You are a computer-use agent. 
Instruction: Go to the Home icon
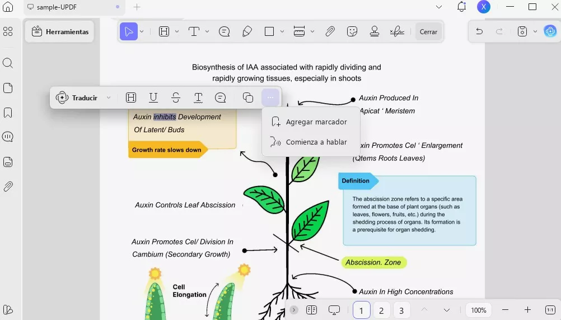tap(8, 7)
